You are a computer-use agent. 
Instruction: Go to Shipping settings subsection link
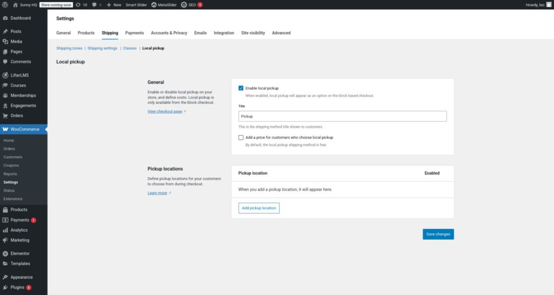(102, 48)
